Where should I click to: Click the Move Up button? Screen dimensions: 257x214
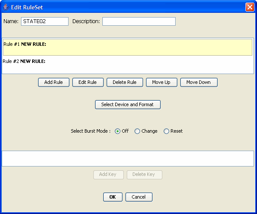(x=161, y=82)
